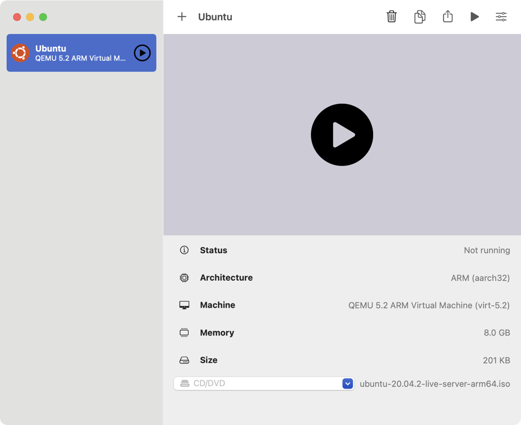The height and width of the screenshot is (425, 521).
Task: Start the VM from the toolbar play icon
Action: point(474,17)
